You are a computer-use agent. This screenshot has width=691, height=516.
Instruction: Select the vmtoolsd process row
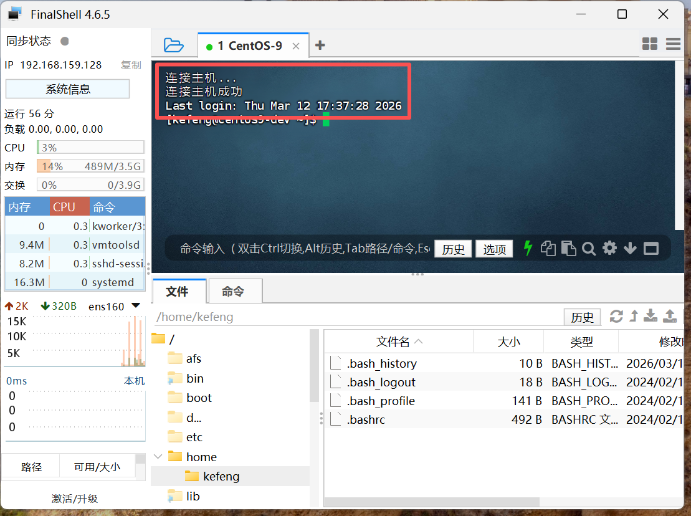pos(75,244)
